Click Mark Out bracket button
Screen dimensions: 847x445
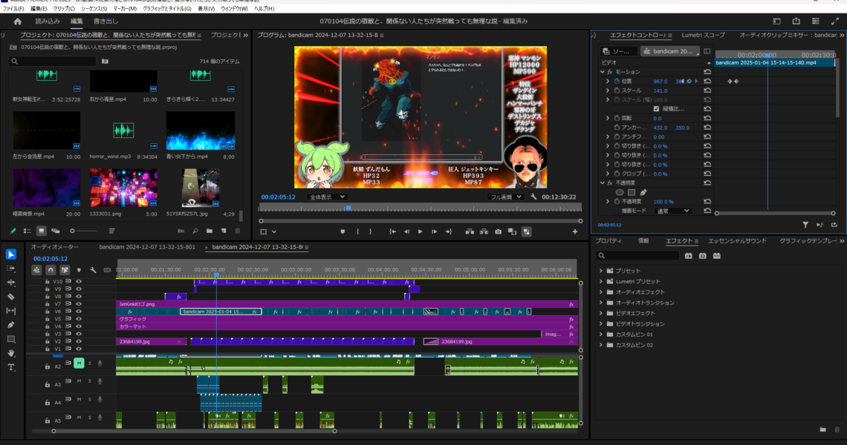tap(371, 231)
